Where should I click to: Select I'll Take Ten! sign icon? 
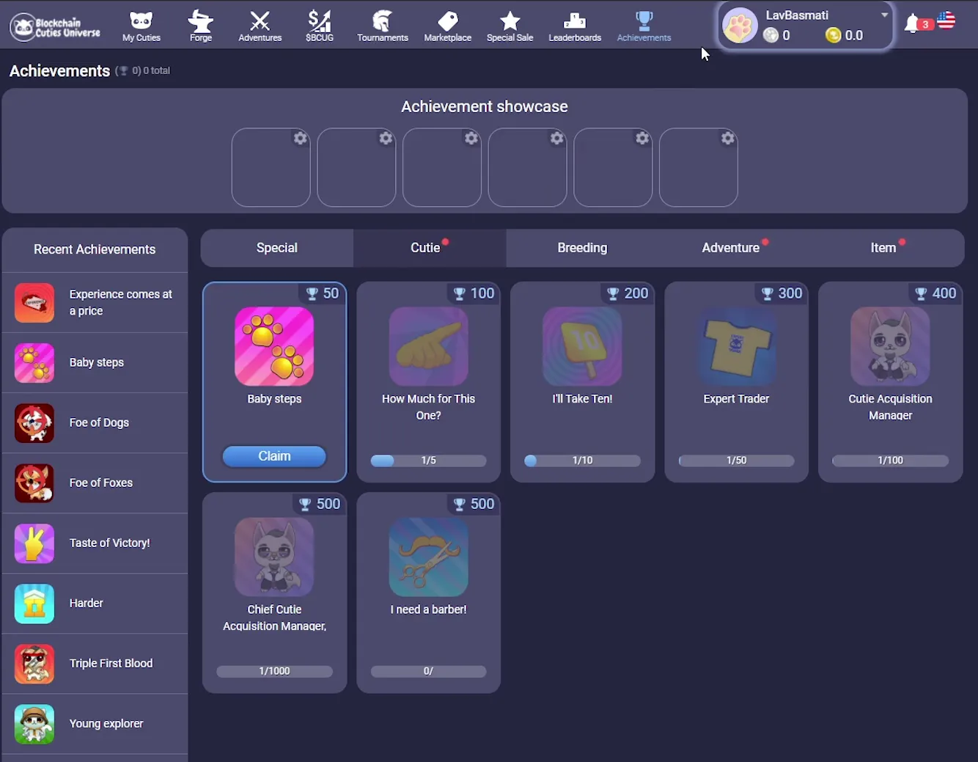pos(582,346)
